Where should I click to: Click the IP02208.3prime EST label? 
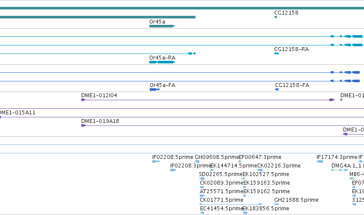pyautogui.click(x=190, y=166)
